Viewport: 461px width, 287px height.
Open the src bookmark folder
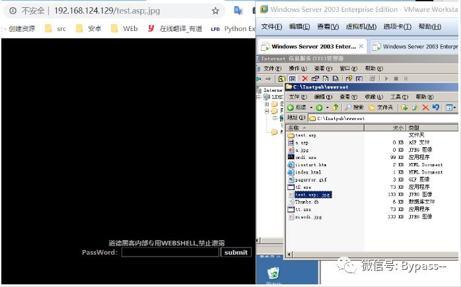click(55, 28)
